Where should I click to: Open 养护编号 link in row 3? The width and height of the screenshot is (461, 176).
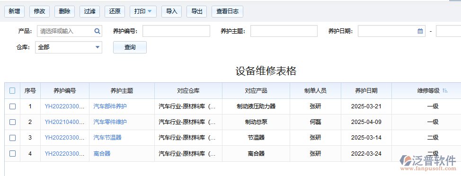click(x=65, y=138)
